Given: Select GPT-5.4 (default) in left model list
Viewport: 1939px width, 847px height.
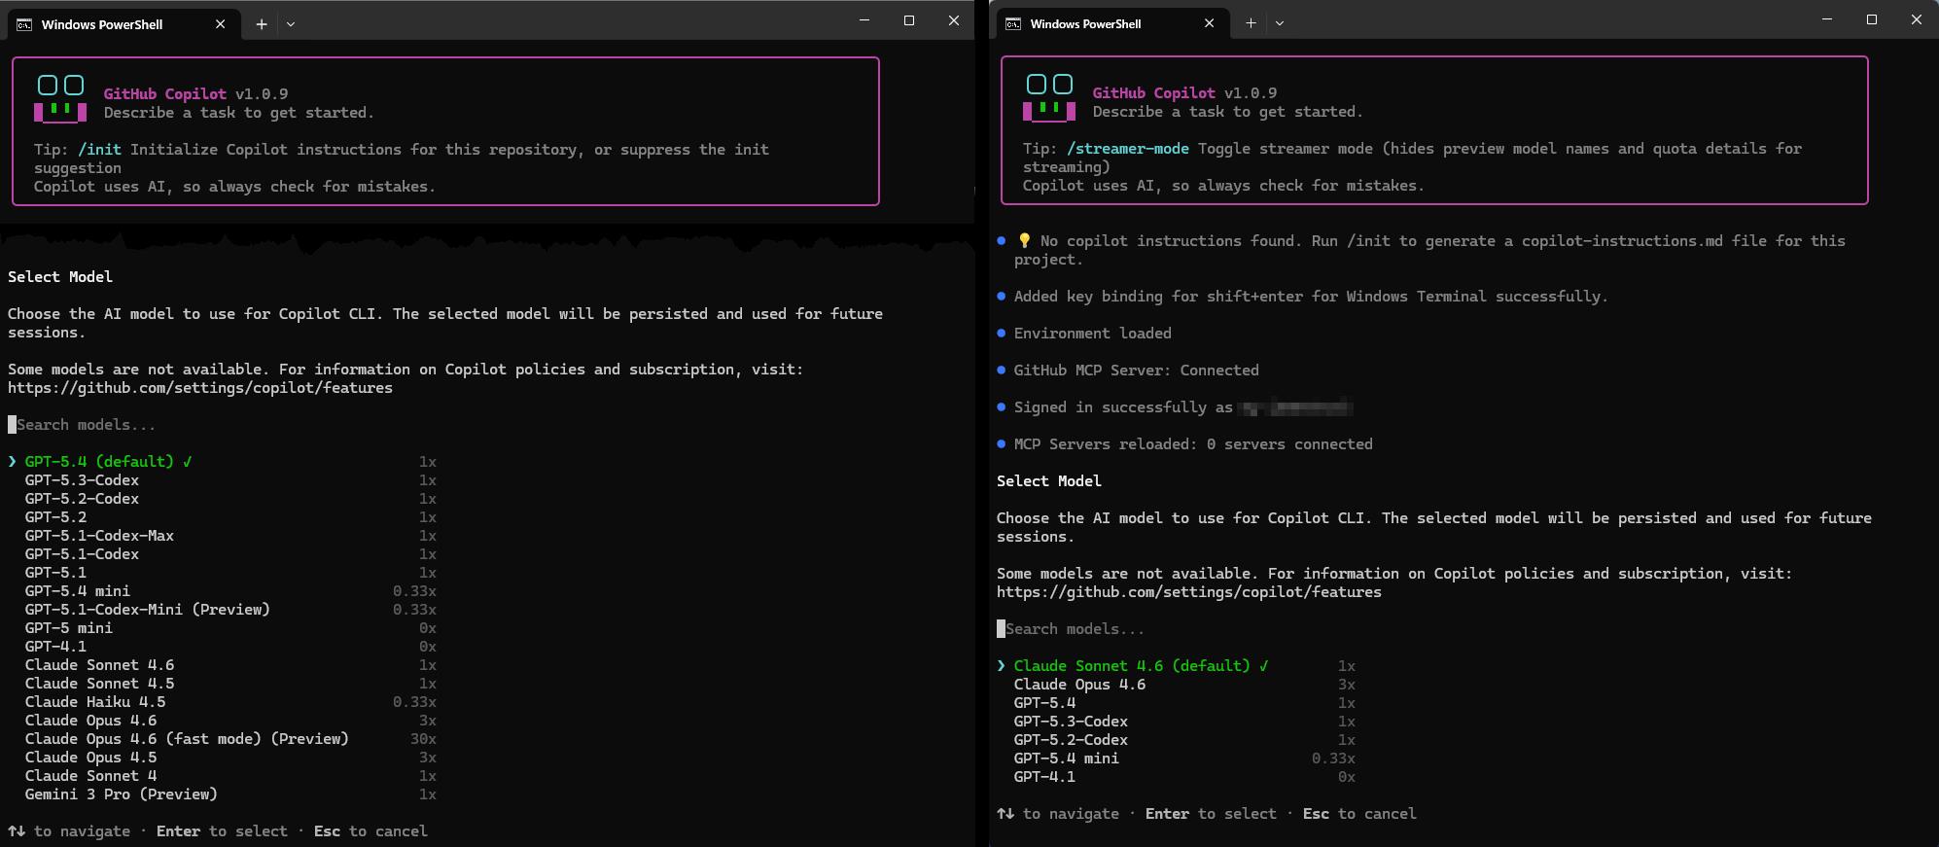Looking at the screenshot, I should (99, 462).
